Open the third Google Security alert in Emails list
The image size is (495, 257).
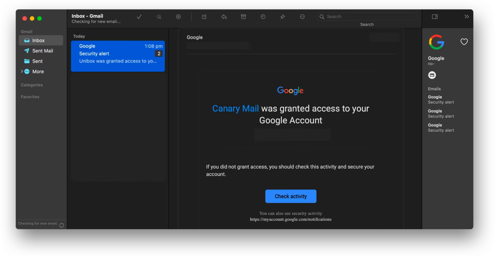(x=441, y=128)
